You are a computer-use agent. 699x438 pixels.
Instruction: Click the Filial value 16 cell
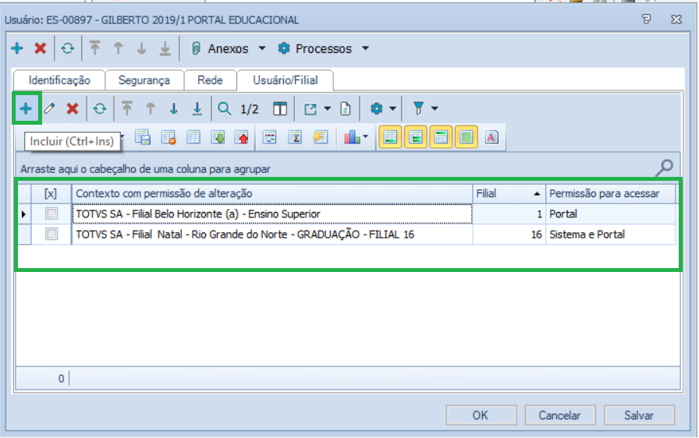pos(509,234)
